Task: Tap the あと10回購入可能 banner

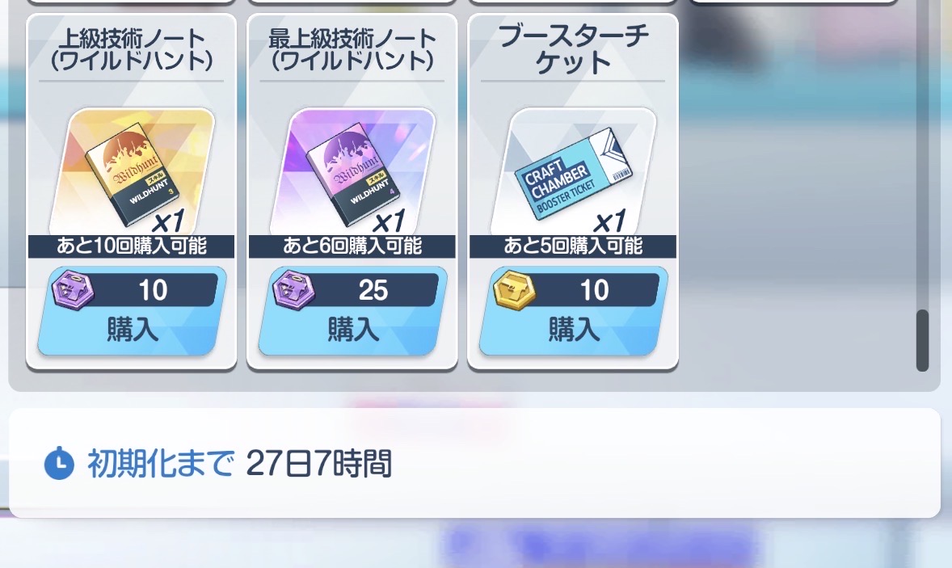Action: pos(132,246)
